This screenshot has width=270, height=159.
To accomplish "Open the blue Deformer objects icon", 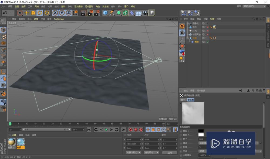I will [x=132, y=13].
